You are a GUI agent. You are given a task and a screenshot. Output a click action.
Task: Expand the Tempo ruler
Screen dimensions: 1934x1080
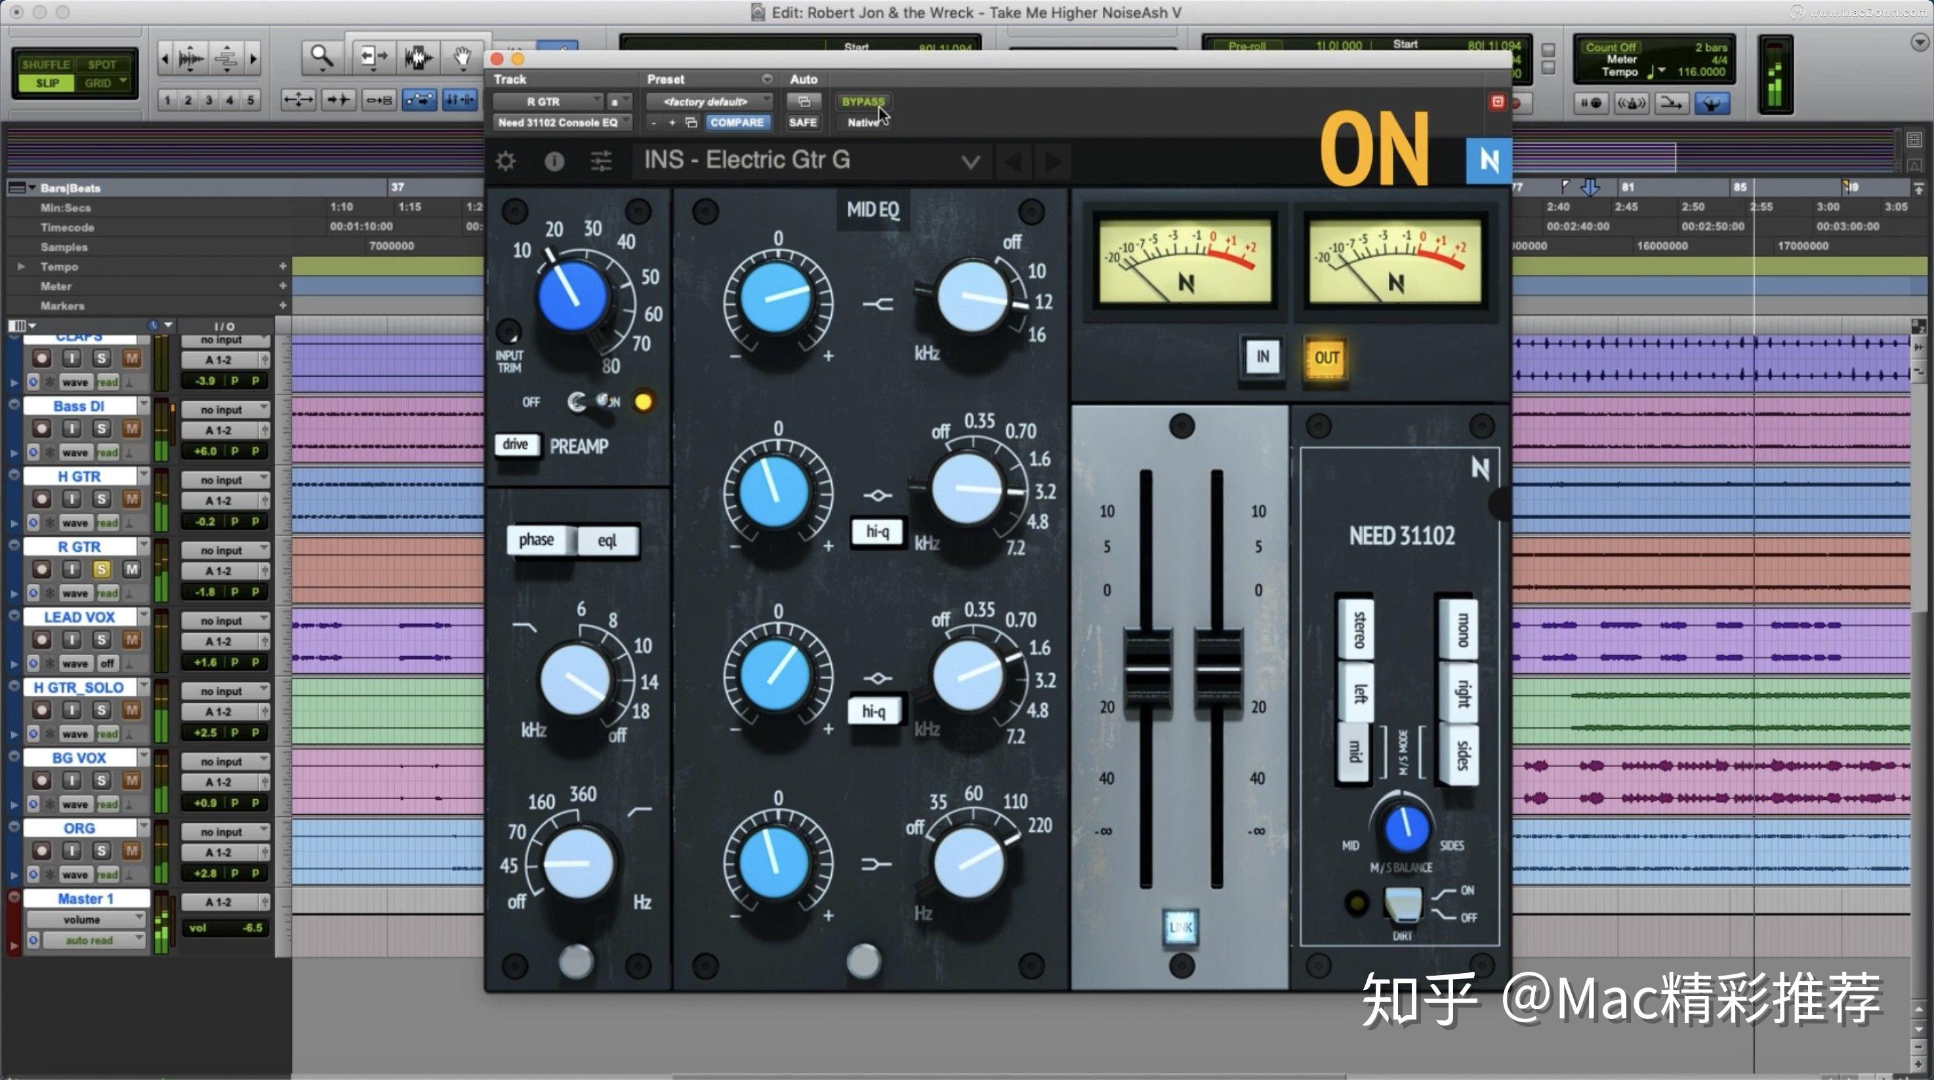(x=21, y=266)
